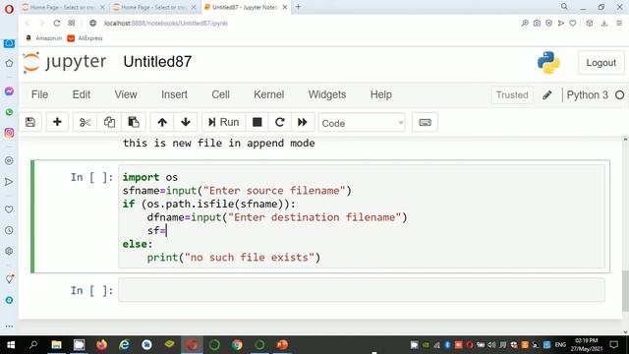Click the Trusted notebook indicator
This screenshot has width=629, height=354.
click(x=512, y=95)
